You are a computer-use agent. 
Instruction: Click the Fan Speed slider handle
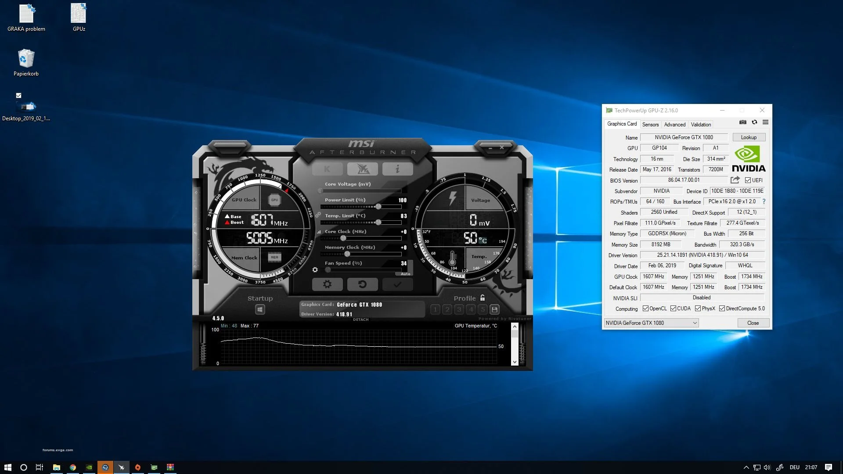point(328,270)
